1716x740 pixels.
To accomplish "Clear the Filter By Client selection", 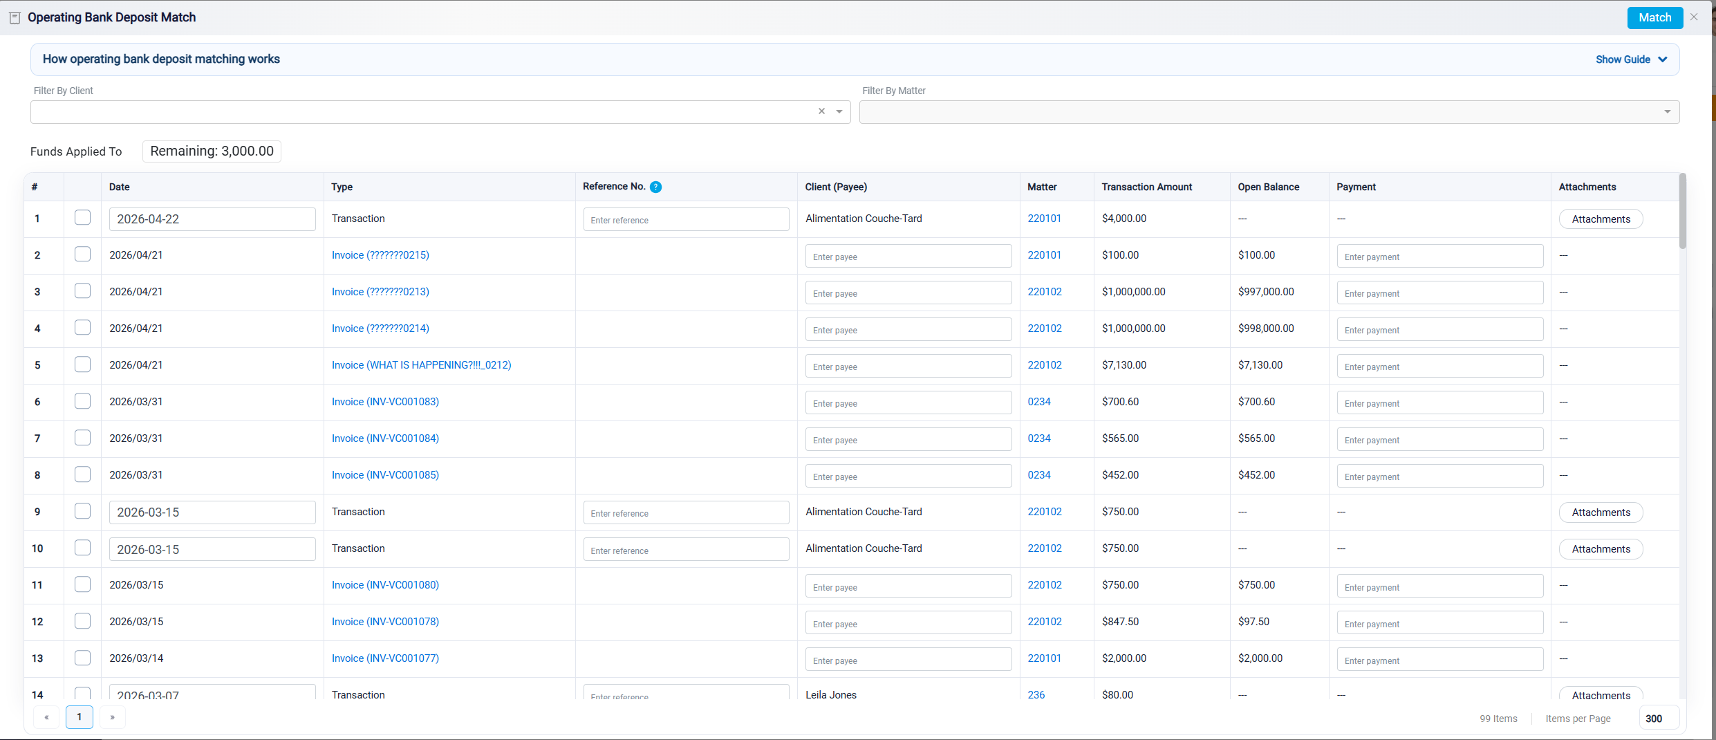I will click(x=821, y=111).
